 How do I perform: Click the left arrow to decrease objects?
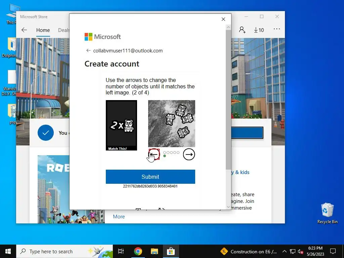pos(154,155)
